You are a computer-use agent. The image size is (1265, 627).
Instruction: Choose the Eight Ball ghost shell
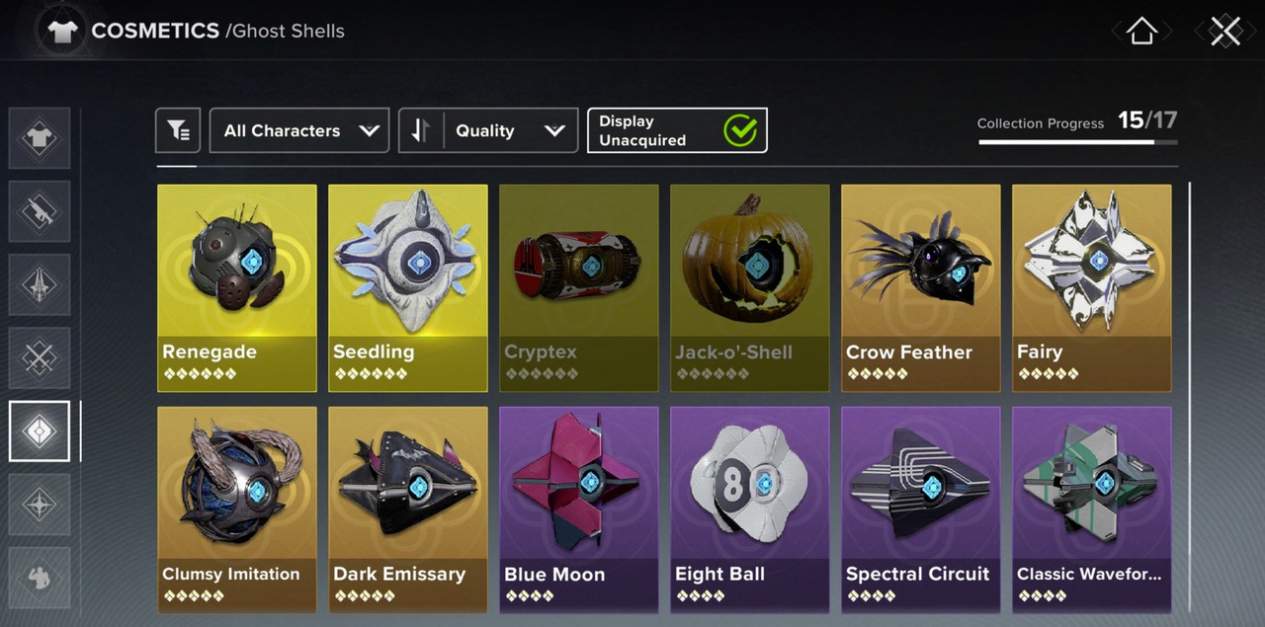750,509
